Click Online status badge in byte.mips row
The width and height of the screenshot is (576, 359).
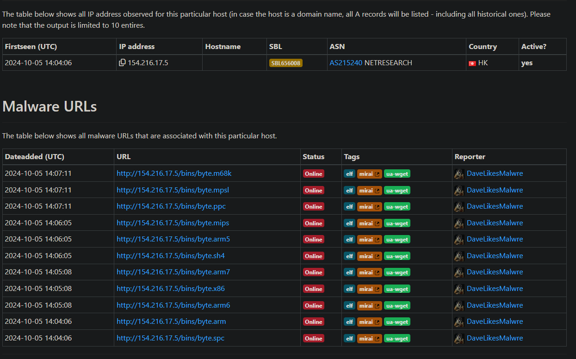pos(313,223)
